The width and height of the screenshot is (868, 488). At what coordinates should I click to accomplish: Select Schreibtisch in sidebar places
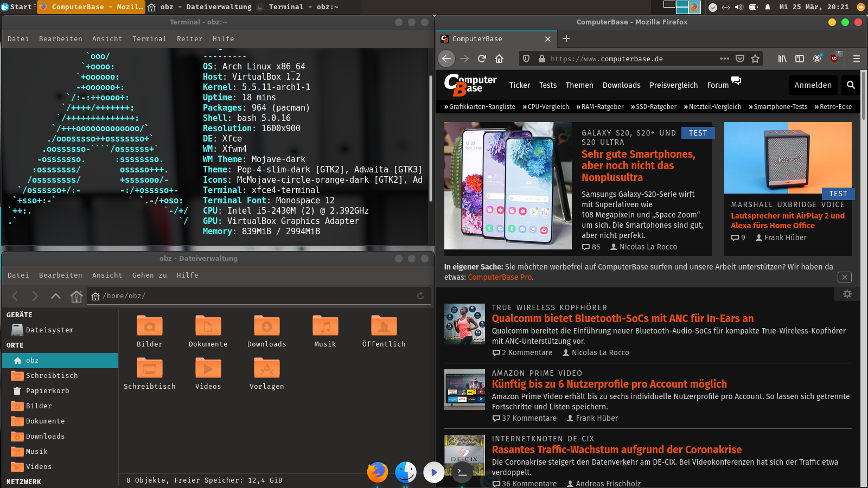pos(60,376)
